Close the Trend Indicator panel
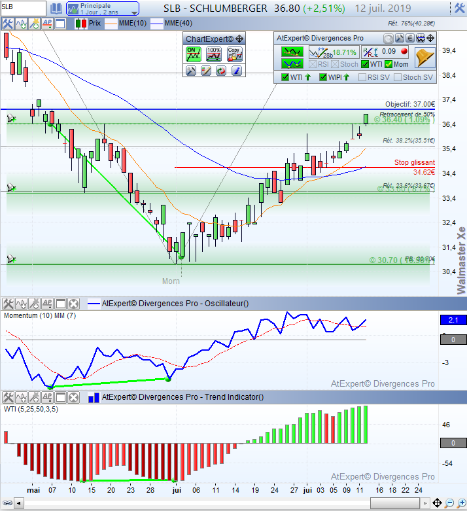This screenshot has width=467, height=511. pos(74,397)
